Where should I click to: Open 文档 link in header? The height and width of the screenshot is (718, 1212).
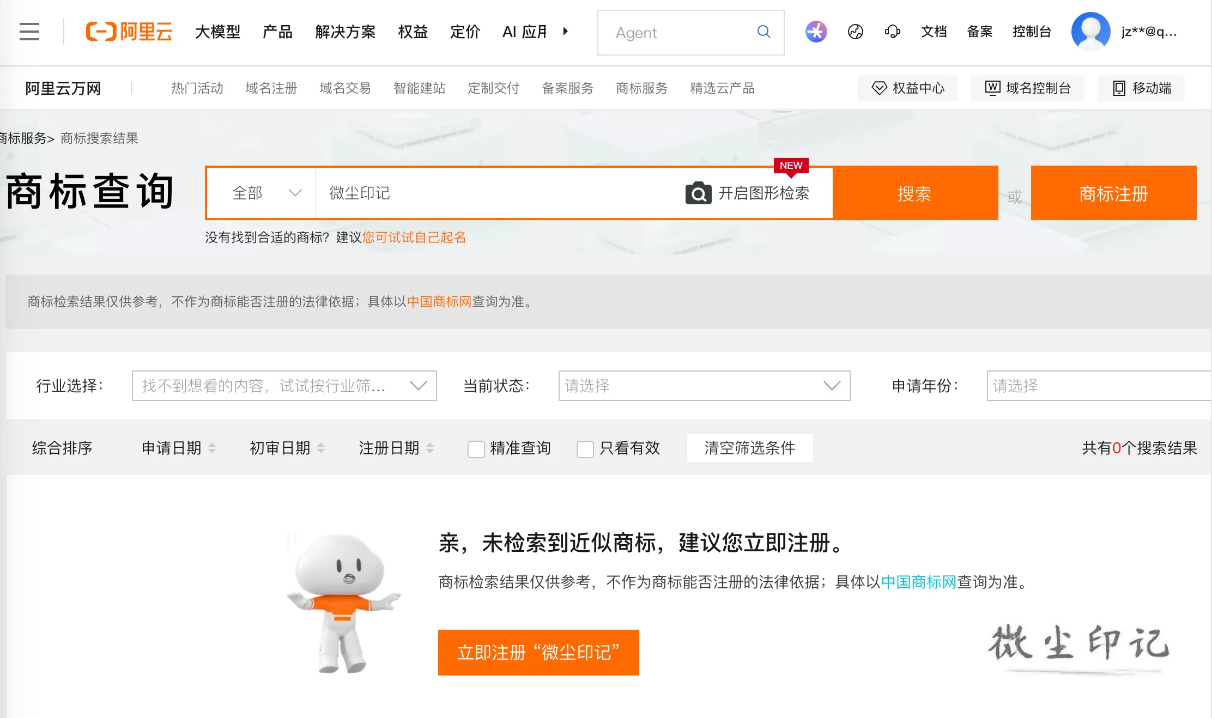point(934,32)
